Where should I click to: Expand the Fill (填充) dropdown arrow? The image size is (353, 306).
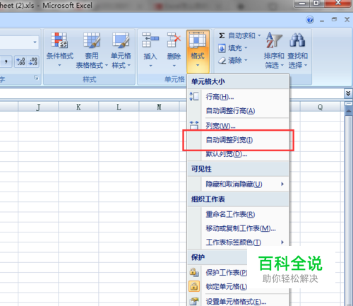pyautogui.click(x=246, y=48)
